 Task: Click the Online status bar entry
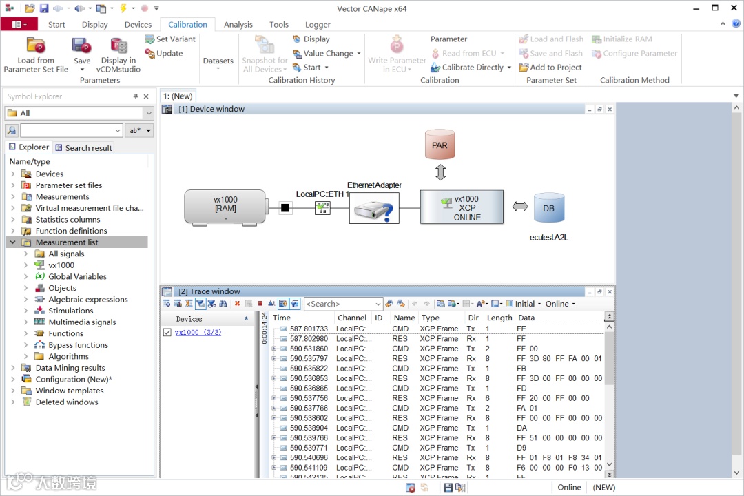point(569,488)
